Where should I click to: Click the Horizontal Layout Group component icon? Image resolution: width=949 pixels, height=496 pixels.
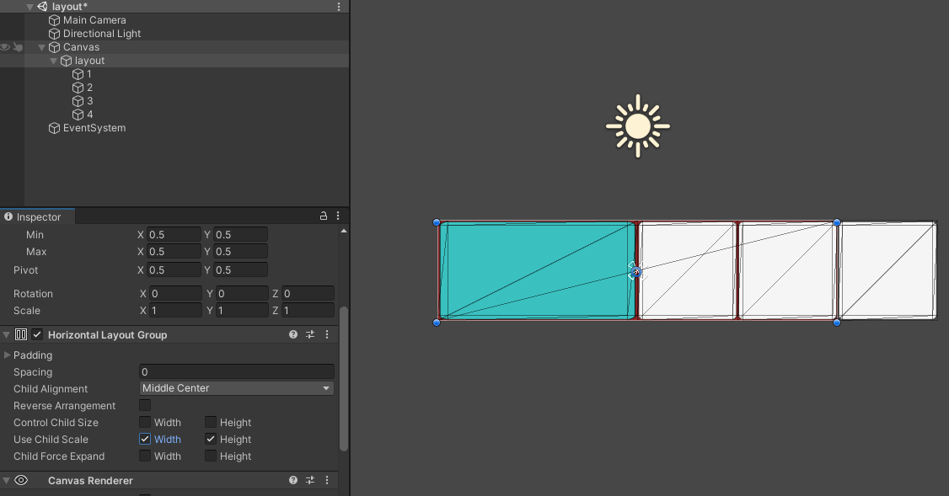(x=21, y=334)
